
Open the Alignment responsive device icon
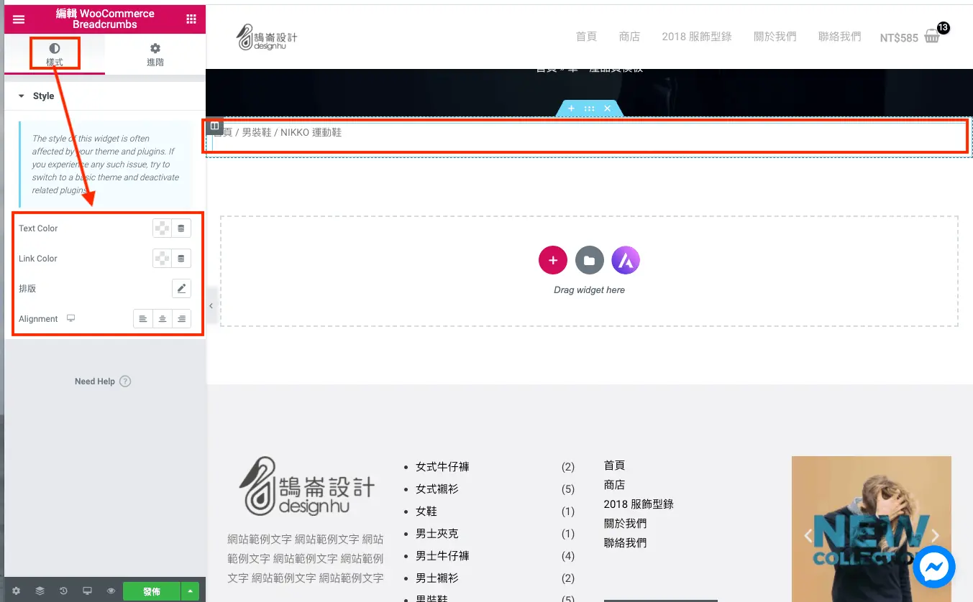click(x=71, y=318)
